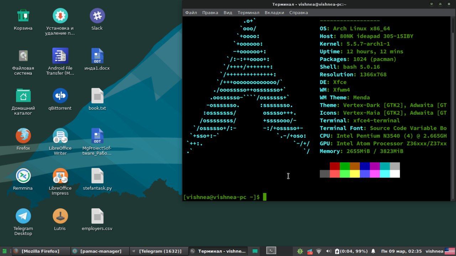
Task: Open the Вид menu in the terminal
Action: [x=228, y=12]
